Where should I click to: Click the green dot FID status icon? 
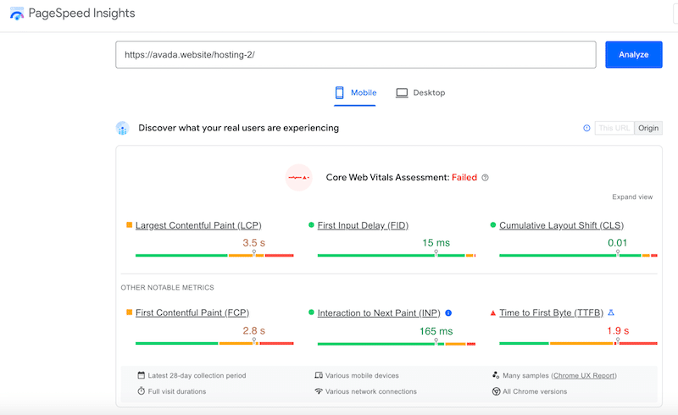(311, 224)
